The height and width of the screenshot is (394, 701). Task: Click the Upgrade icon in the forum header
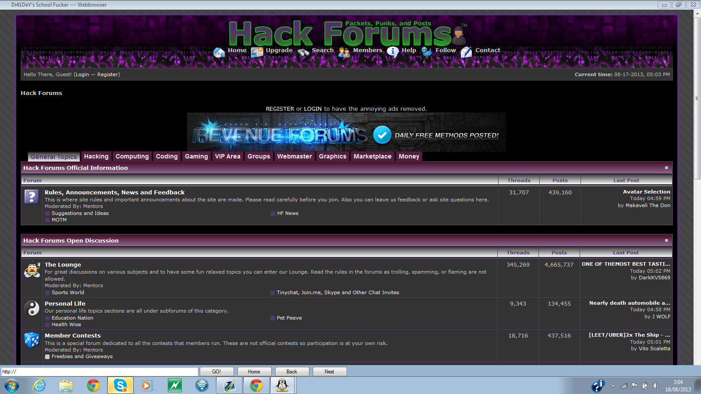(x=257, y=52)
